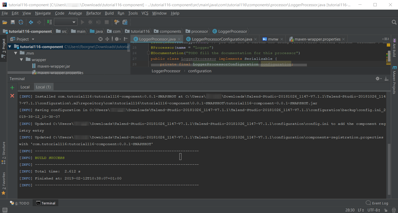This screenshot has height=213, width=398.
Task: Switch to the Local (1) terminal tab
Action: pos(43,87)
